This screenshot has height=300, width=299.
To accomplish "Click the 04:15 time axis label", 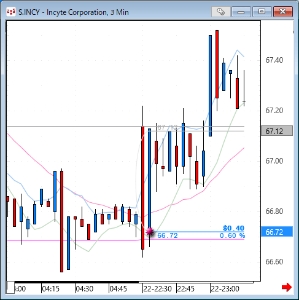I will click(x=50, y=289).
